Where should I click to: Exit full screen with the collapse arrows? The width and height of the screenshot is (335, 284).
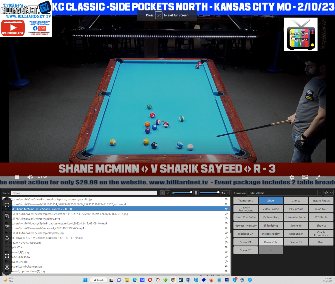[318, 177]
